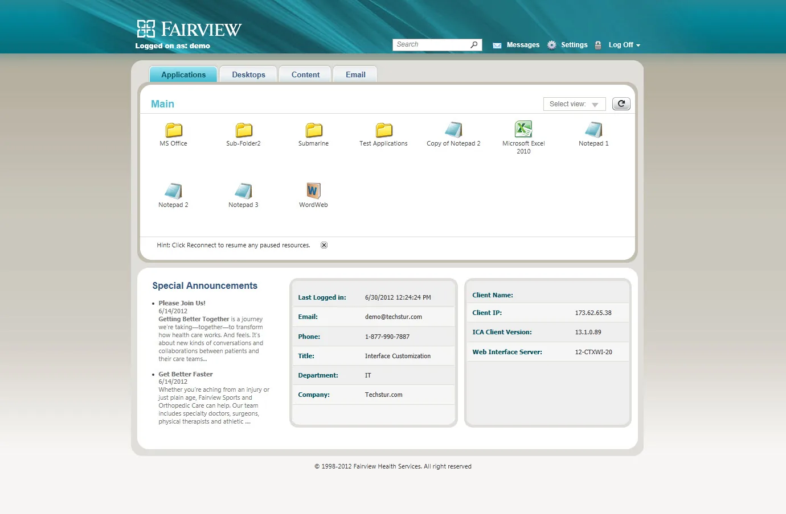Launch the Notepad 3 application icon
Image resolution: width=786 pixels, height=514 pixels.
tap(243, 191)
